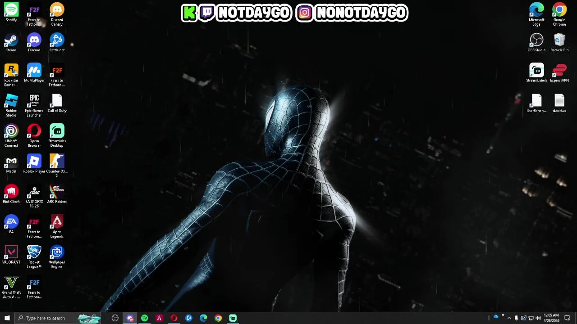
Task: Open Ubisoft Connect from the desktop
Action: (11, 135)
